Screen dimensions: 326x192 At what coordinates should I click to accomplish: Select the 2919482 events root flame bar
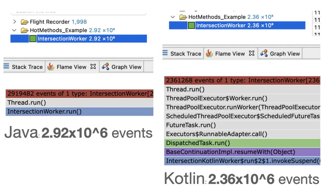[x=80, y=94]
